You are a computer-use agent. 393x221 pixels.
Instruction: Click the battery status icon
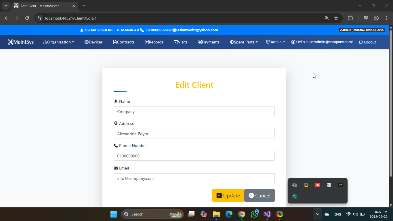(x=363, y=214)
